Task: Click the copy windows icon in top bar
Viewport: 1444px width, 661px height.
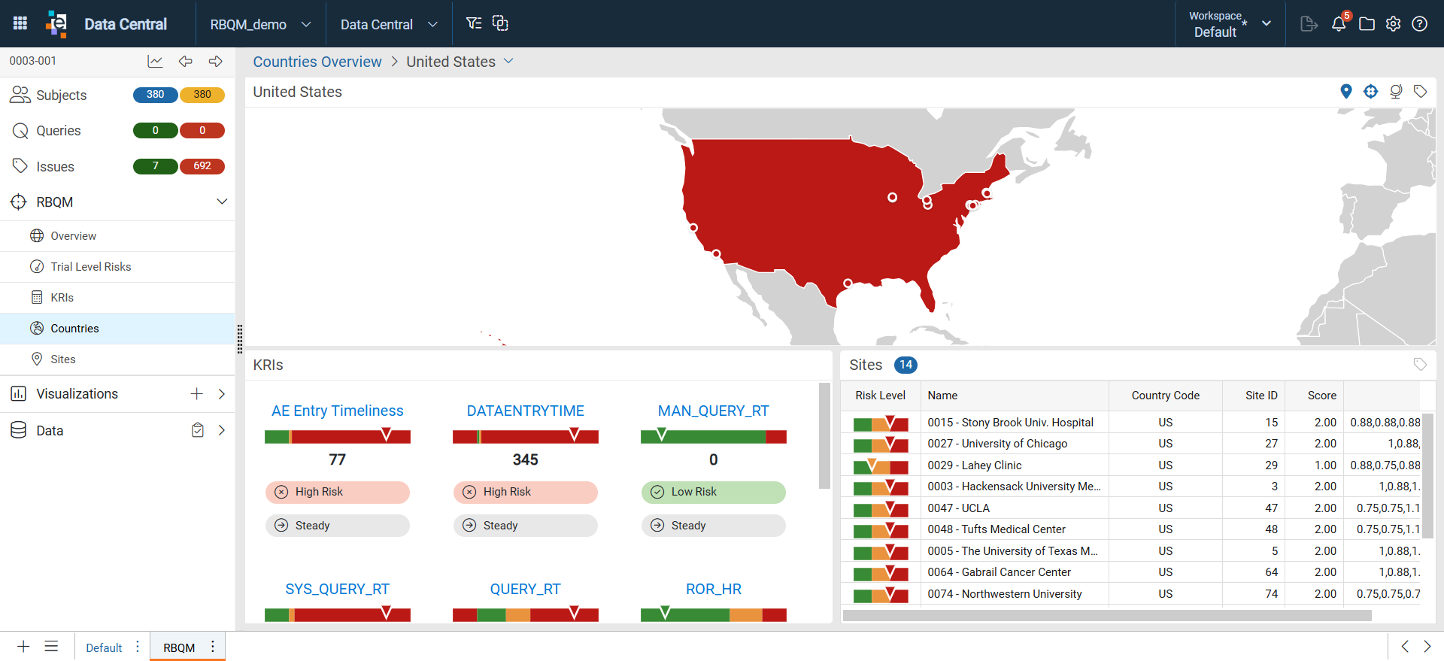Action: click(x=500, y=23)
